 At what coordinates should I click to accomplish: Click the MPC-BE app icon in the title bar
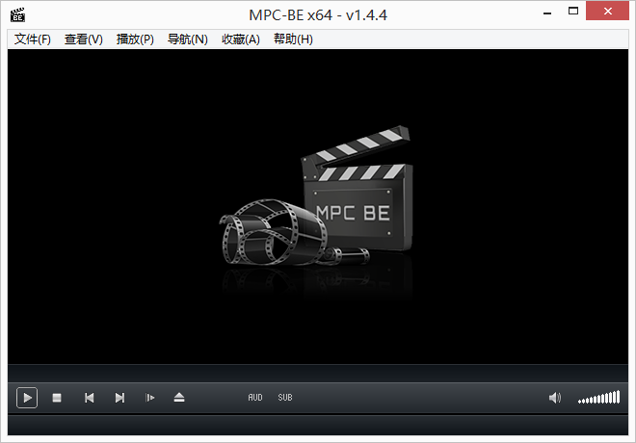tap(17, 15)
